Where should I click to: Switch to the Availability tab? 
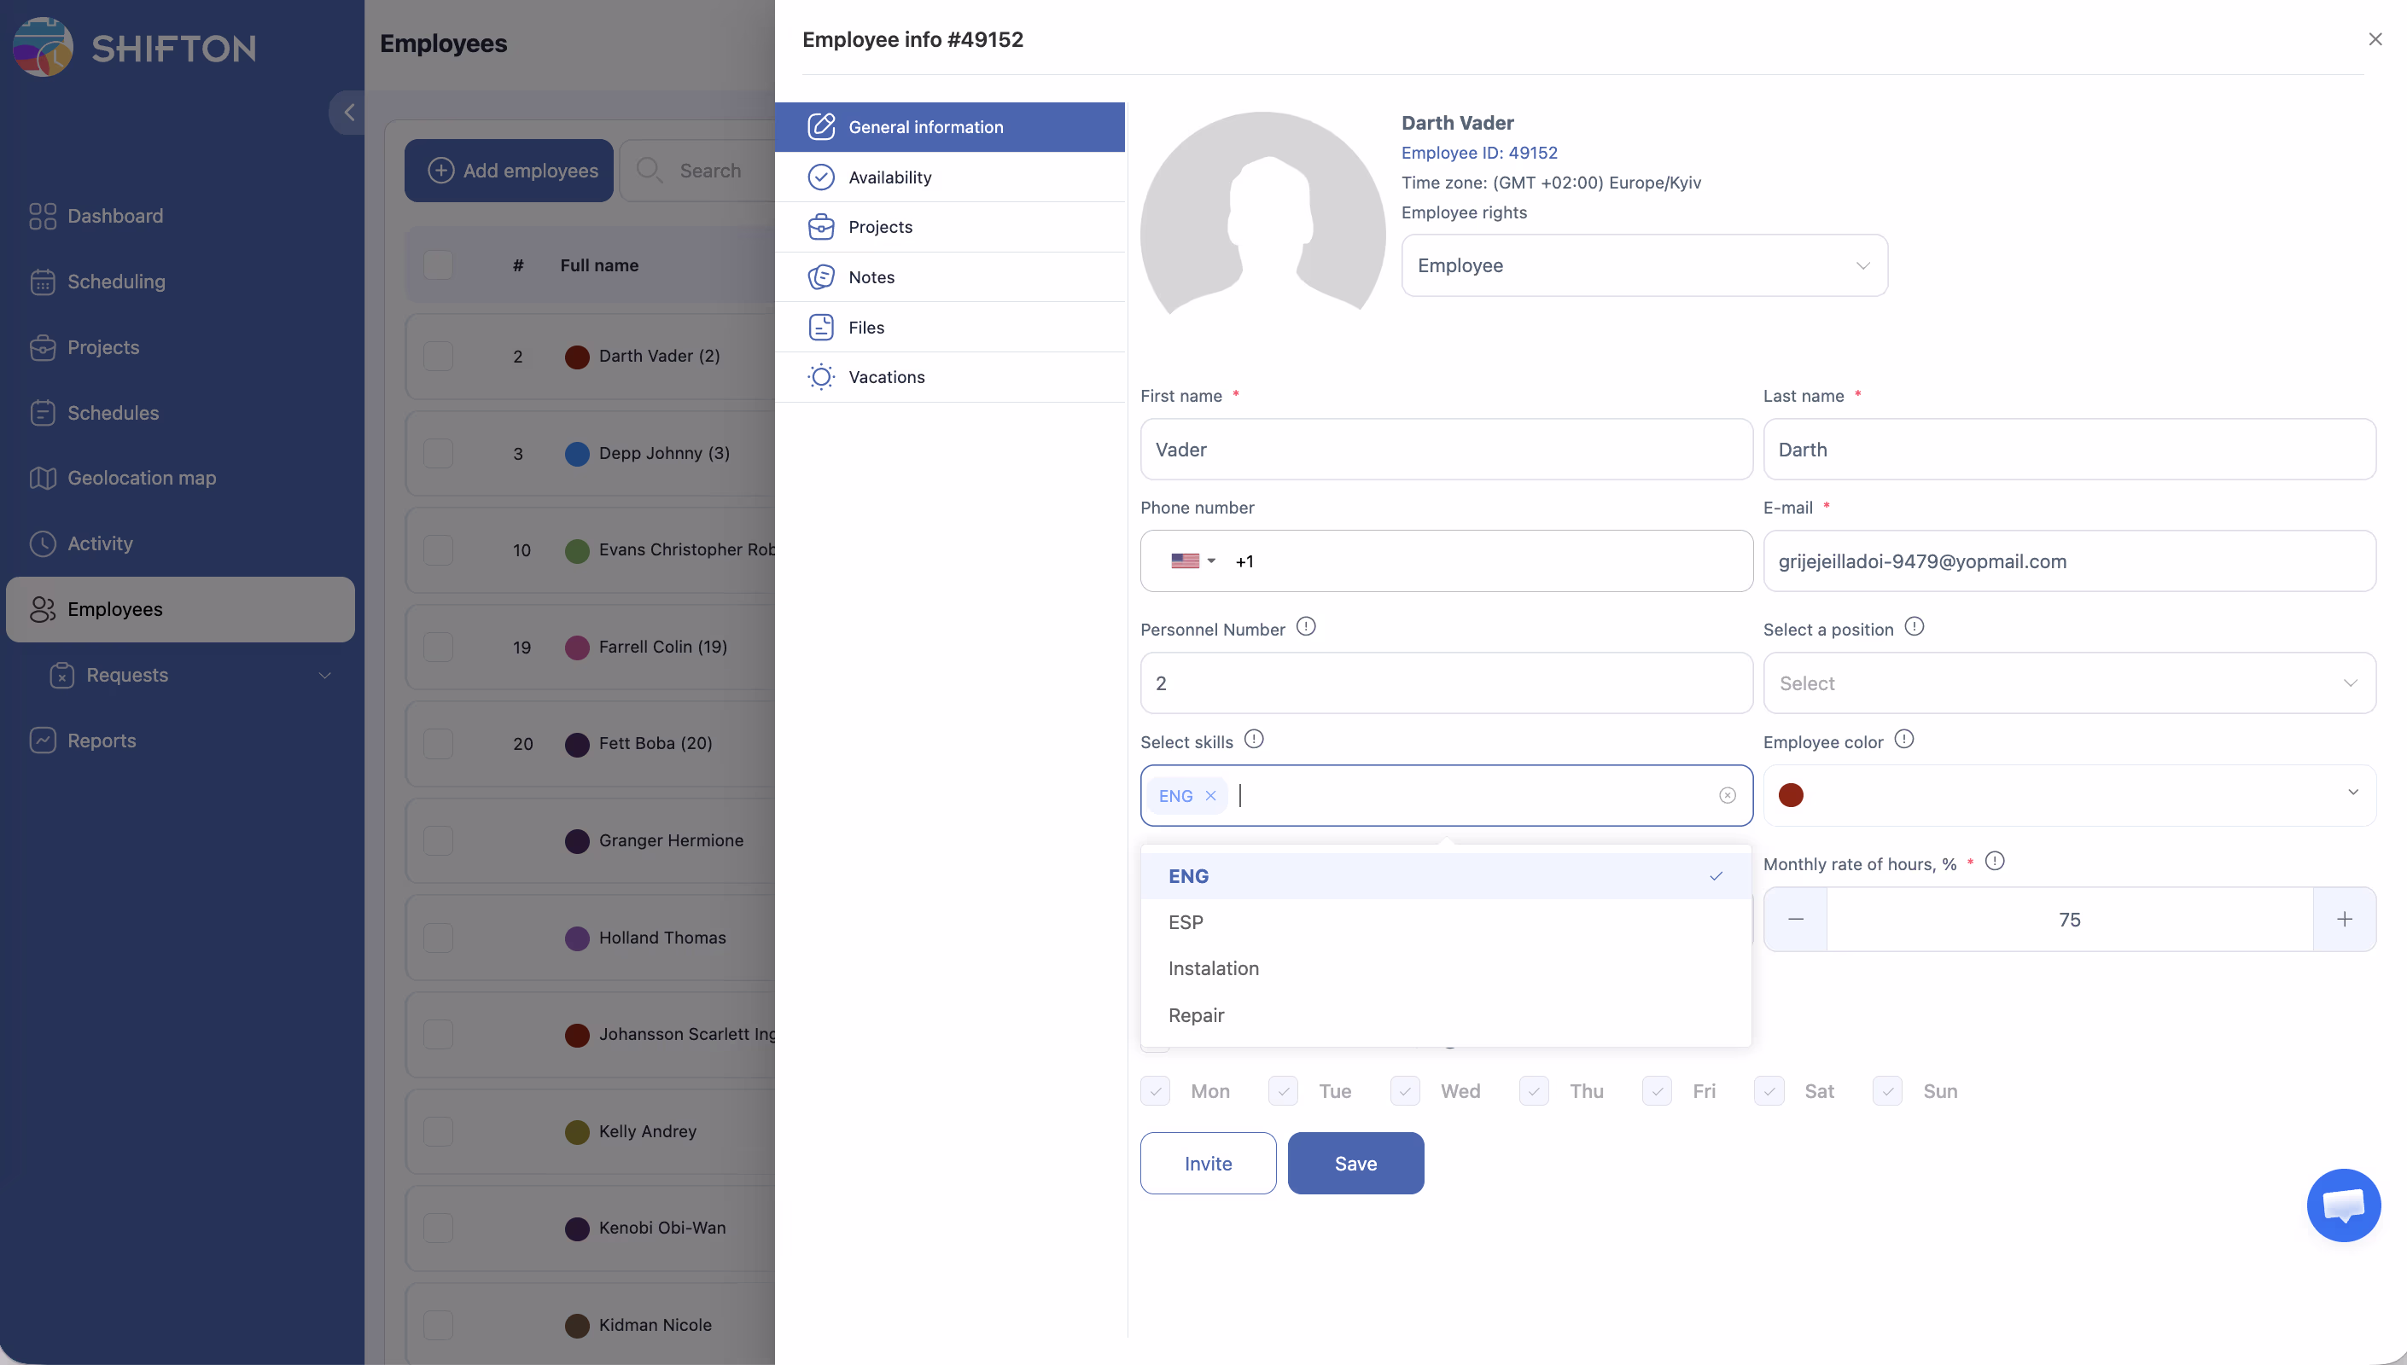point(890,177)
